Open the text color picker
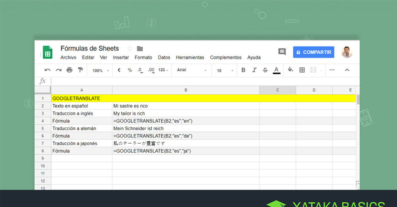This screenshot has height=207, width=397. pos(276,70)
